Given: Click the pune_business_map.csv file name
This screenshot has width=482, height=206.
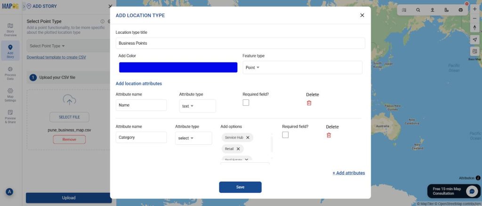Looking at the screenshot, I should [69, 130].
